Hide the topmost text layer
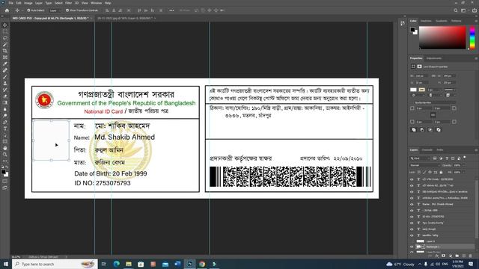This screenshot has width=479, height=269. tap(412, 179)
